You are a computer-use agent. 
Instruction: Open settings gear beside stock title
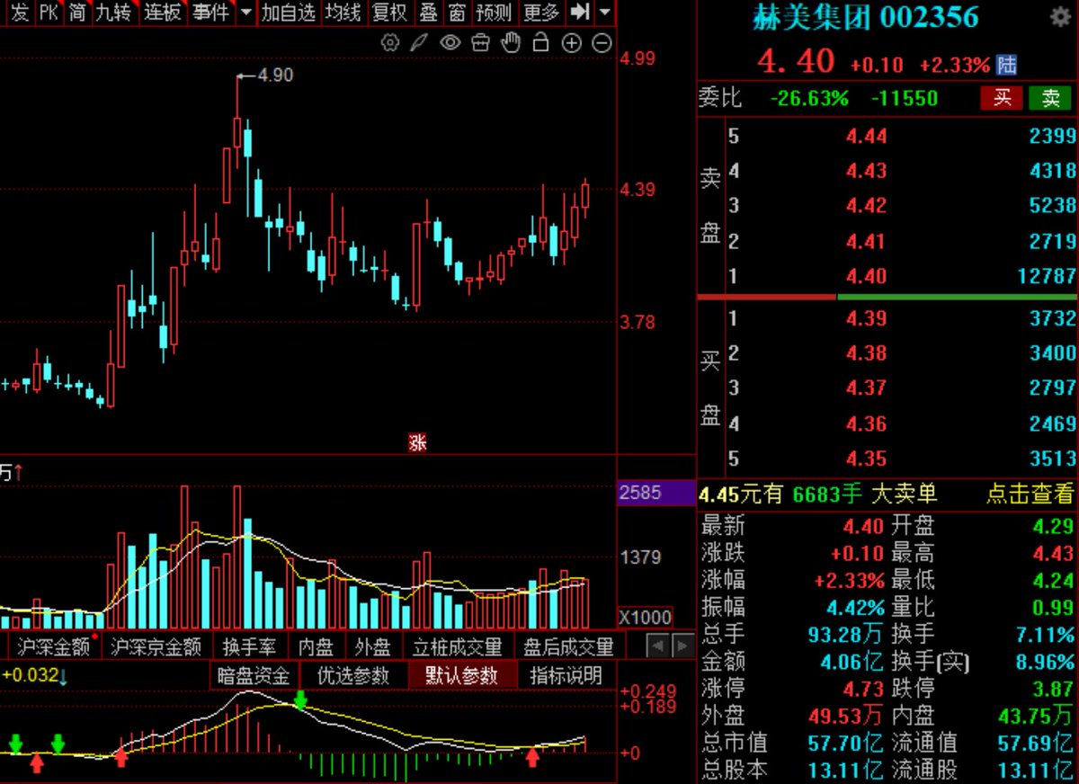click(x=1060, y=16)
